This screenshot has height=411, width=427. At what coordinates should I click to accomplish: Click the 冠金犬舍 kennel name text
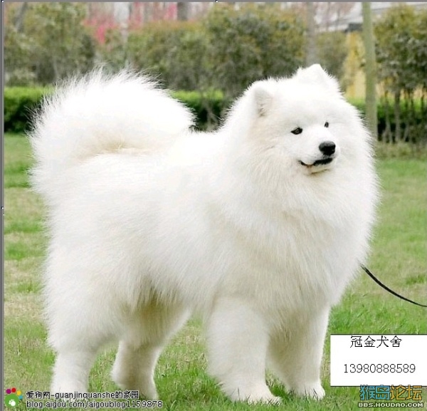click(x=376, y=342)
